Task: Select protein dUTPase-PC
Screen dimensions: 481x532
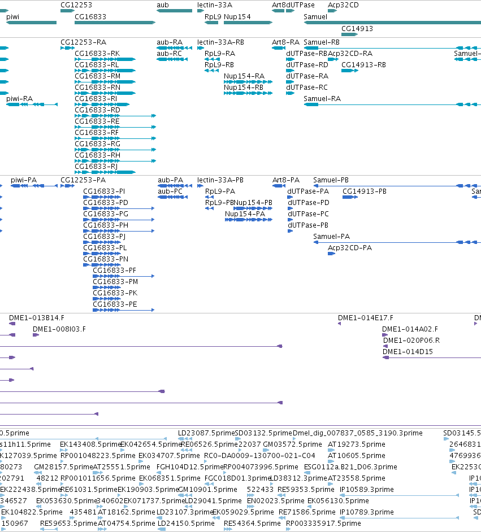Action: pyautogui.click(x=308, y=213)
